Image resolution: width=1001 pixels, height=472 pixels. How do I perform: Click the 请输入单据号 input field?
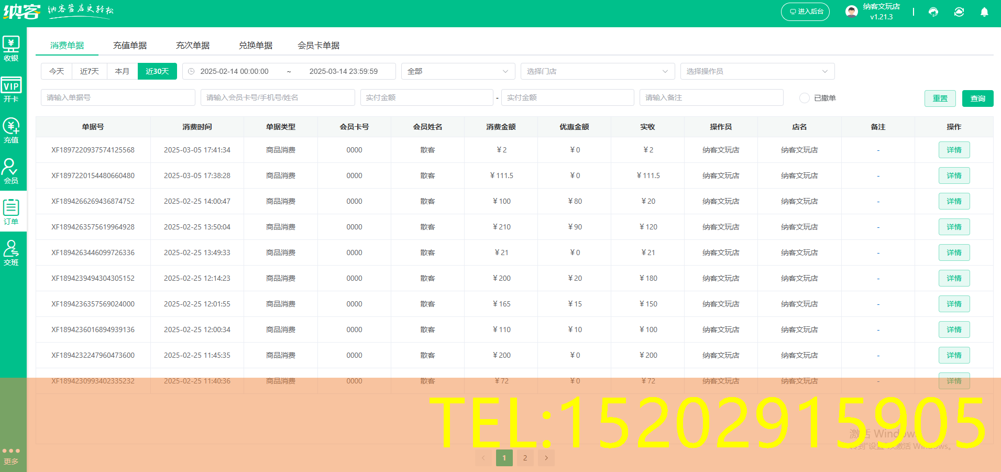(x=118, y=97)
